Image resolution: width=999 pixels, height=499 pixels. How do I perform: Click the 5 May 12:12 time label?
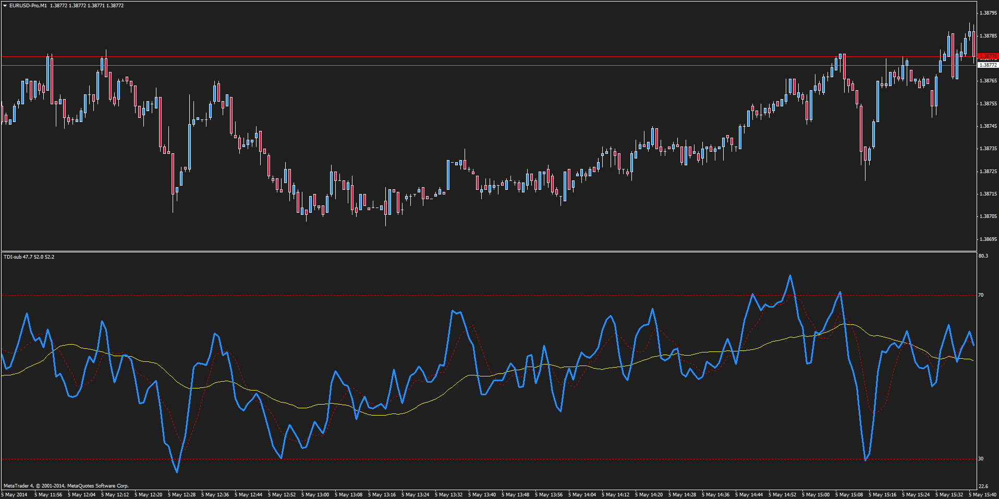[115, 495]
